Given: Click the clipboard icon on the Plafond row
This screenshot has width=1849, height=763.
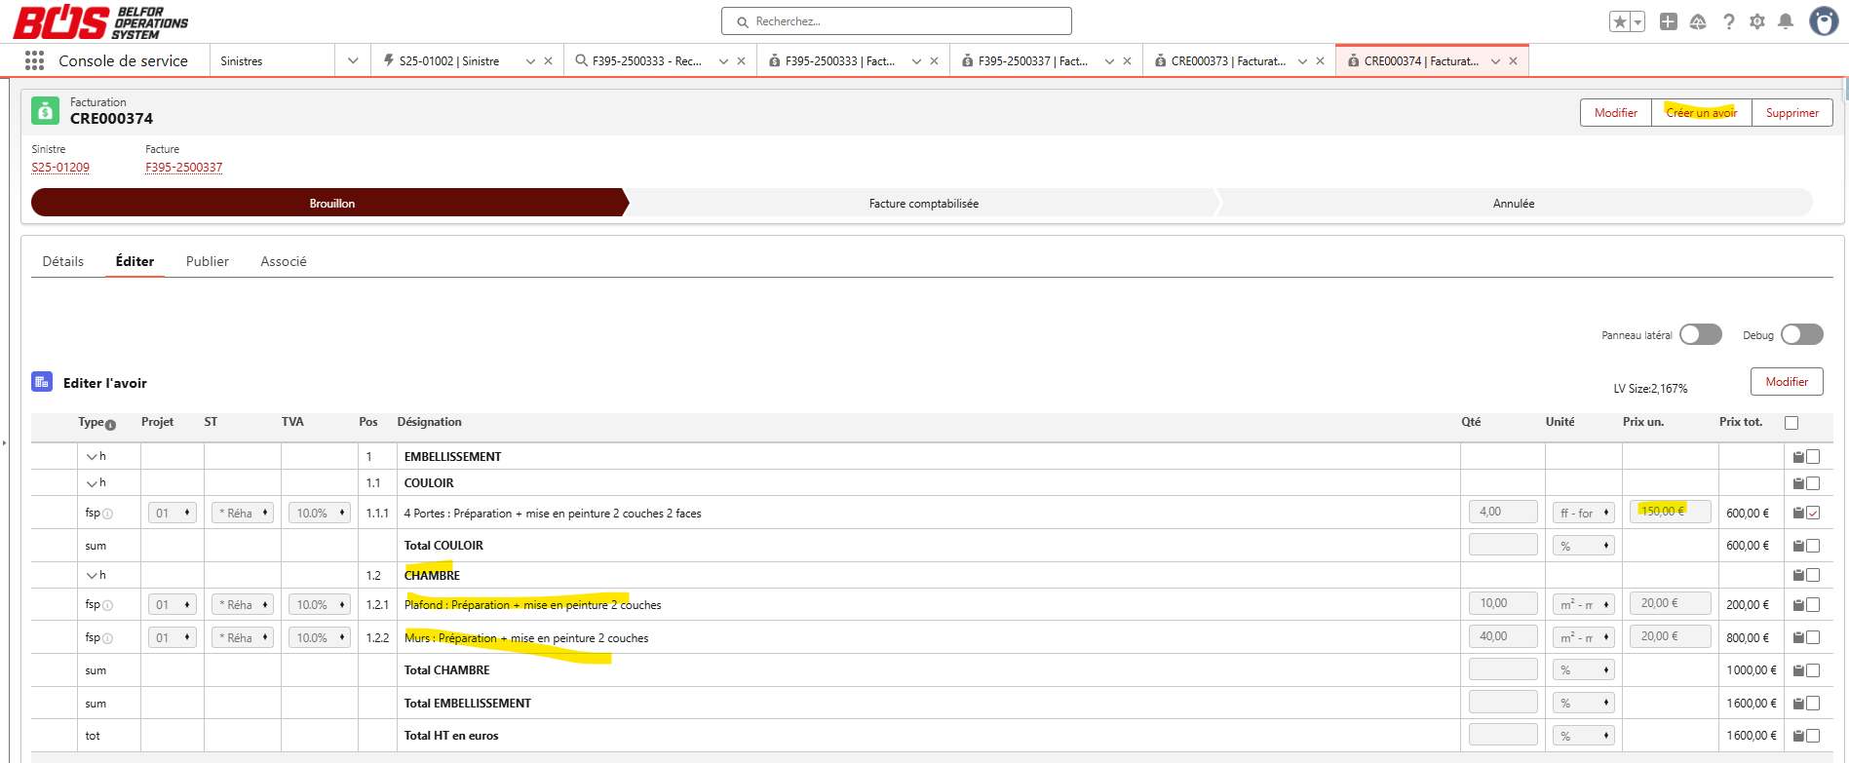Looking at the screenshot, I should 1798,605.
